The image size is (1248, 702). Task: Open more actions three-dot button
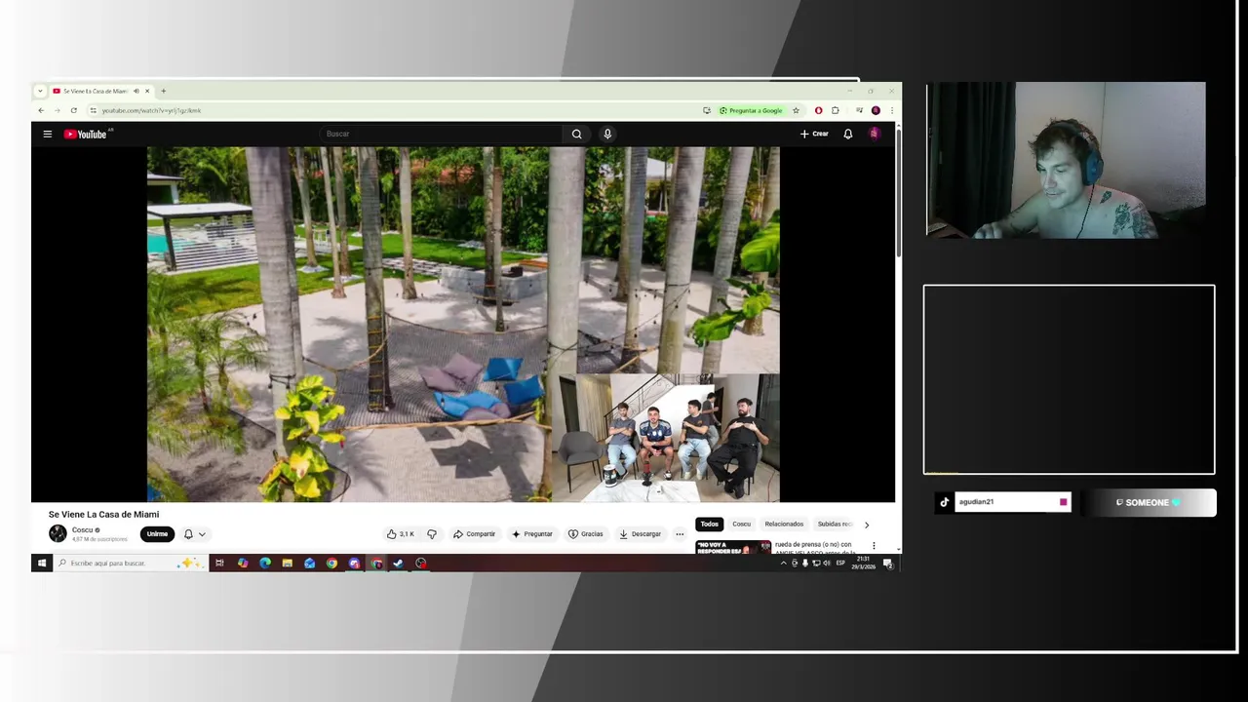click(680, 533)
